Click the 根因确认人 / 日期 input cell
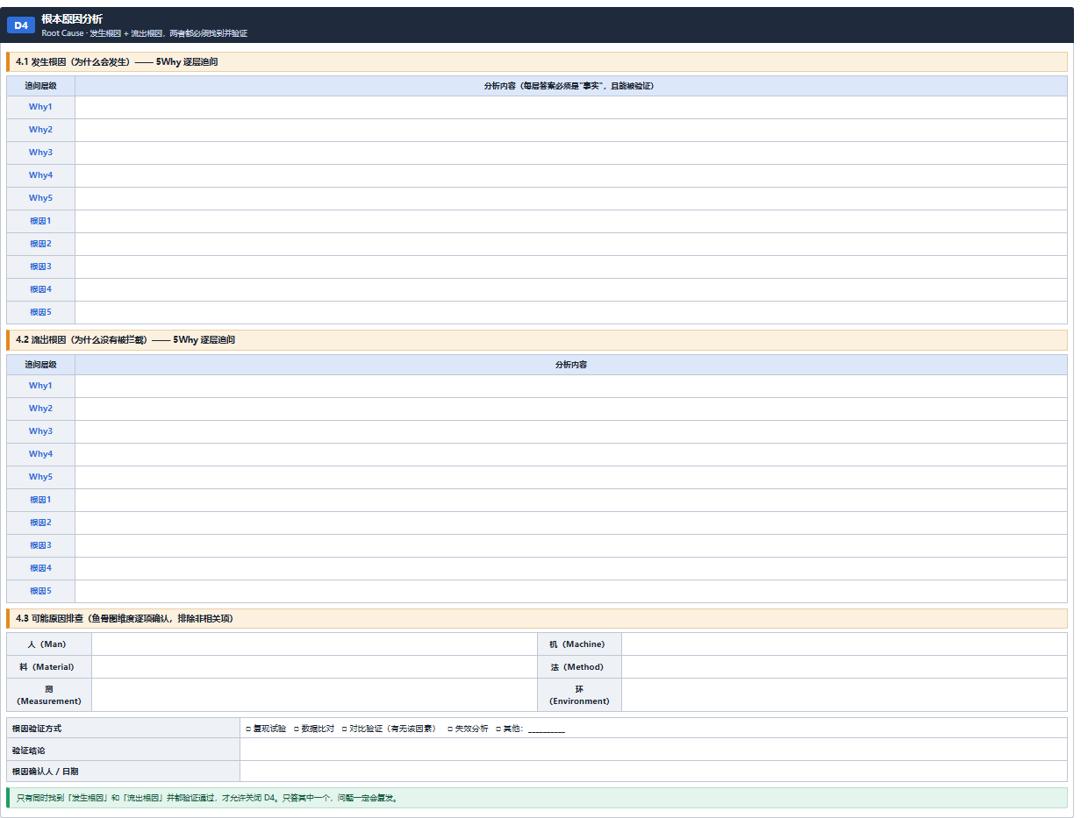Viewport: 1088px width, 818px height. (x=654, y=772)
